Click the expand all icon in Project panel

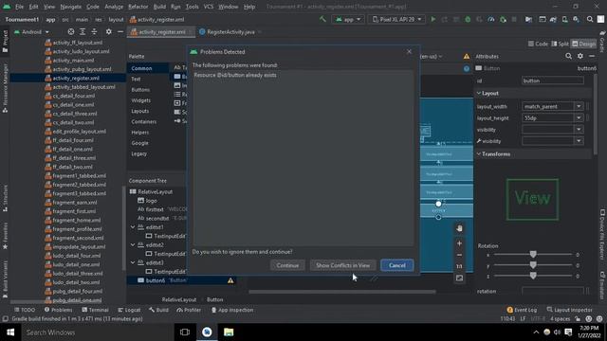coord(83,32)
